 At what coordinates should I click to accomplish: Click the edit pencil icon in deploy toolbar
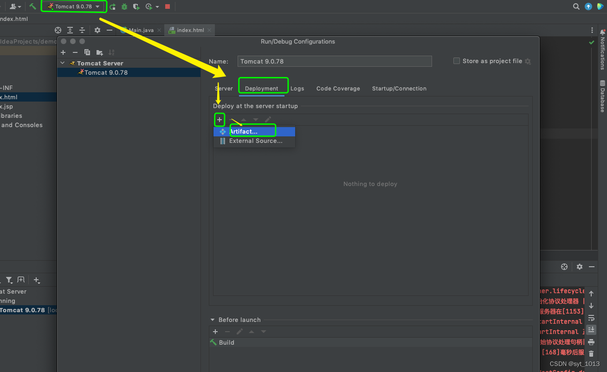point(268,120)
